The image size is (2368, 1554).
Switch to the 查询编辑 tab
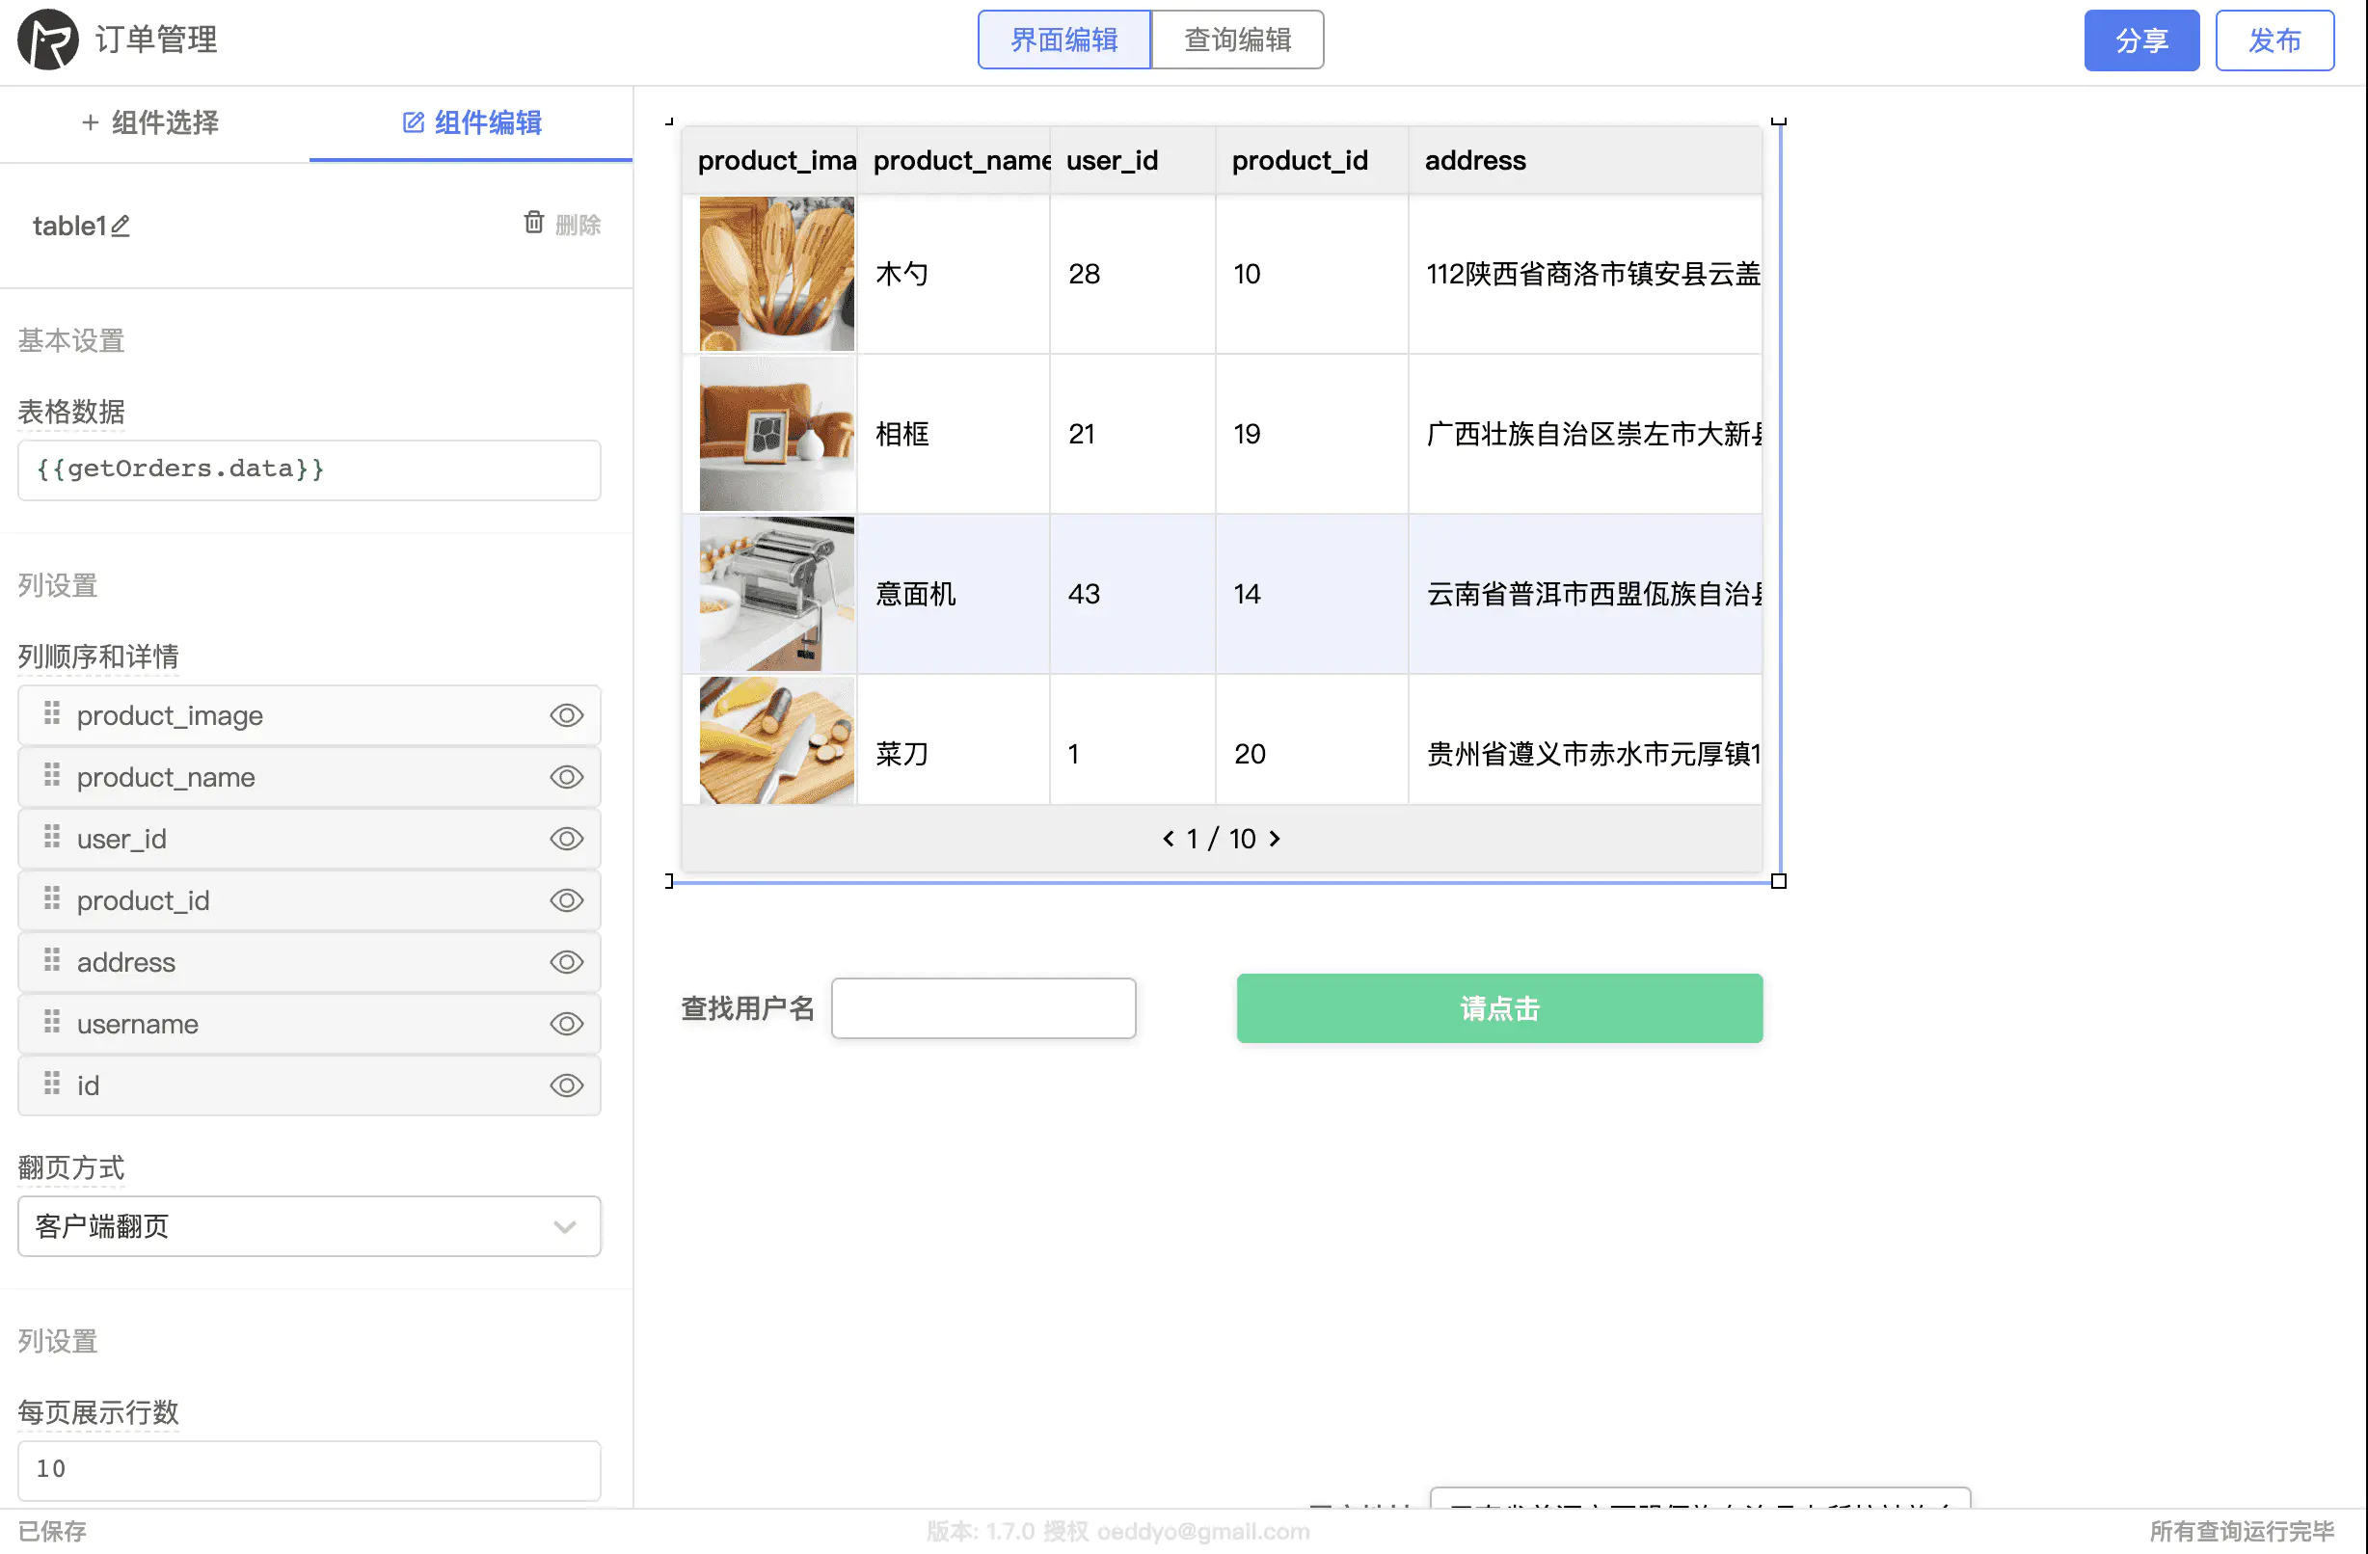coord(1237,39)
